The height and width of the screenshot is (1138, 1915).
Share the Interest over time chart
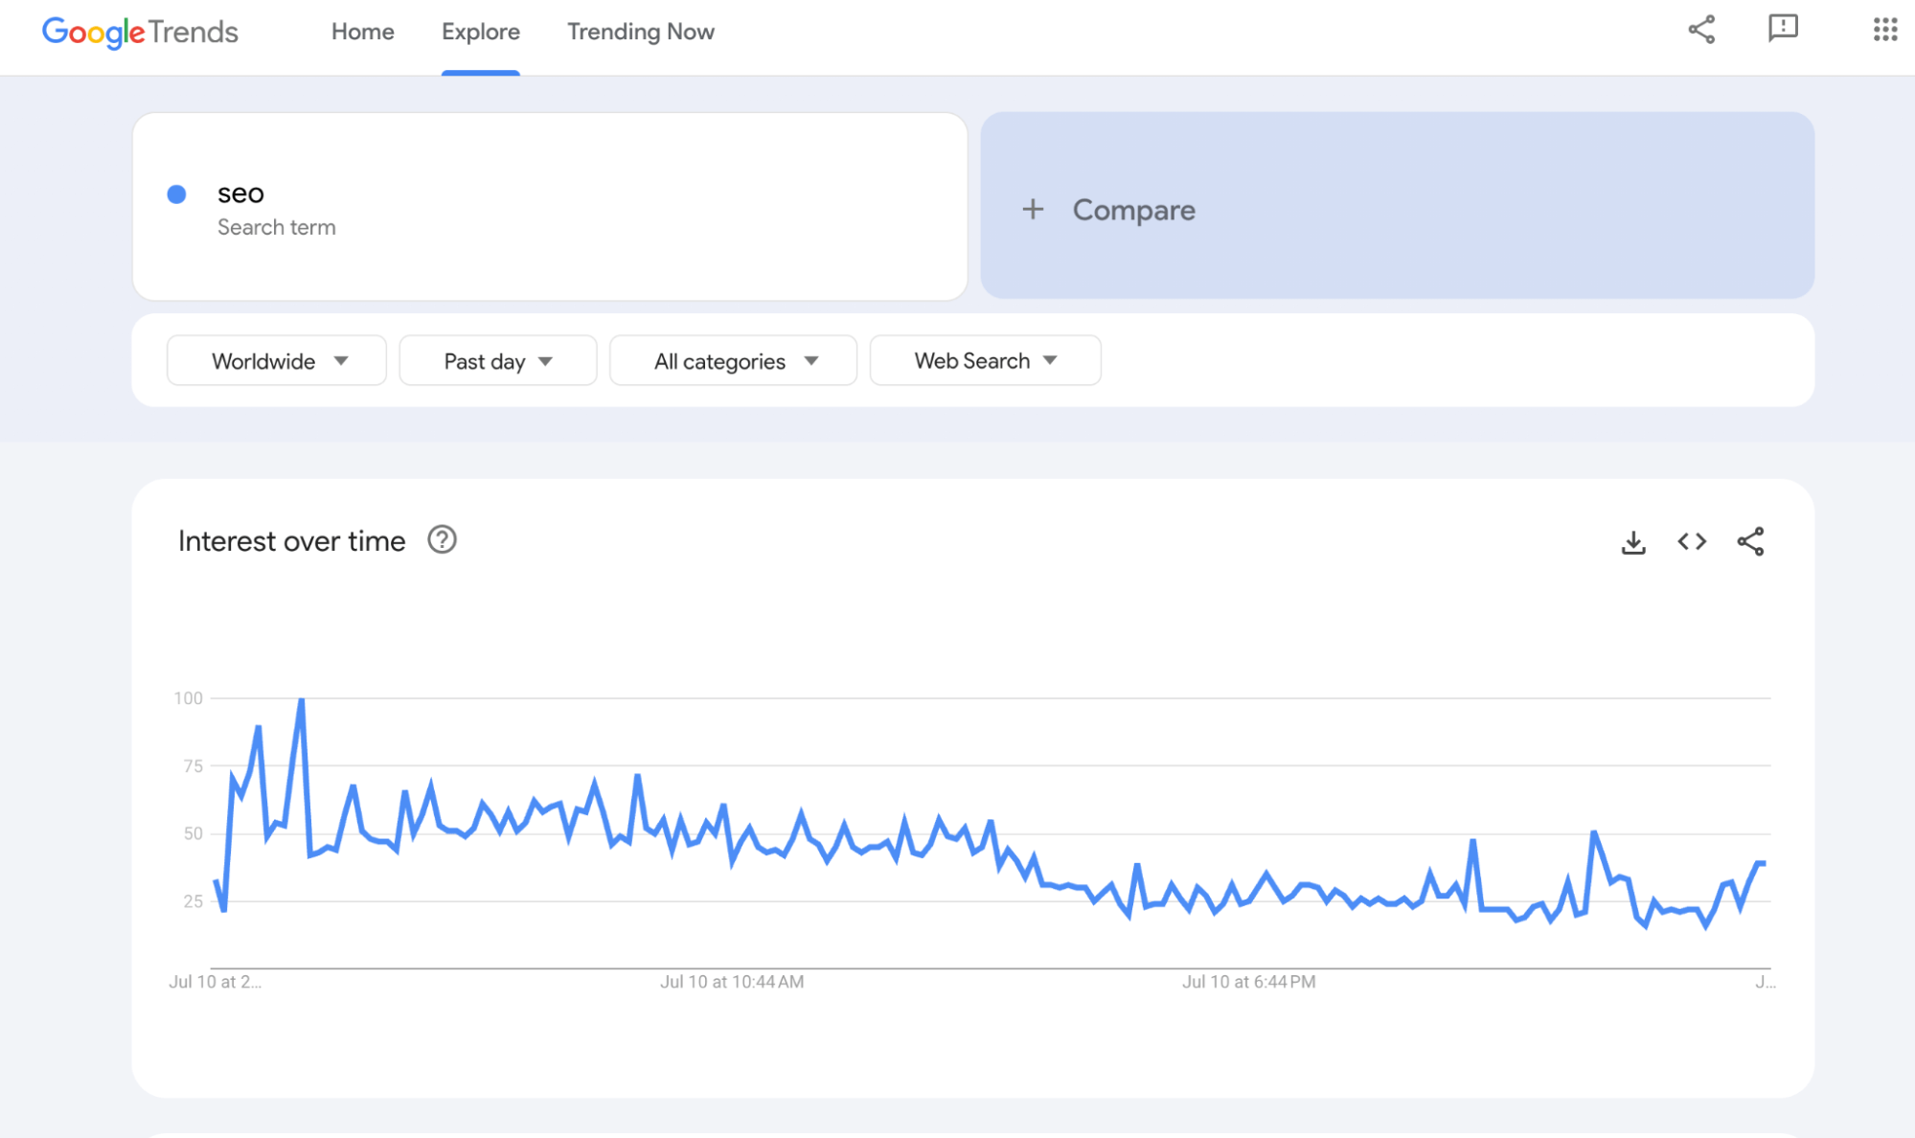tap(1750, 542)
